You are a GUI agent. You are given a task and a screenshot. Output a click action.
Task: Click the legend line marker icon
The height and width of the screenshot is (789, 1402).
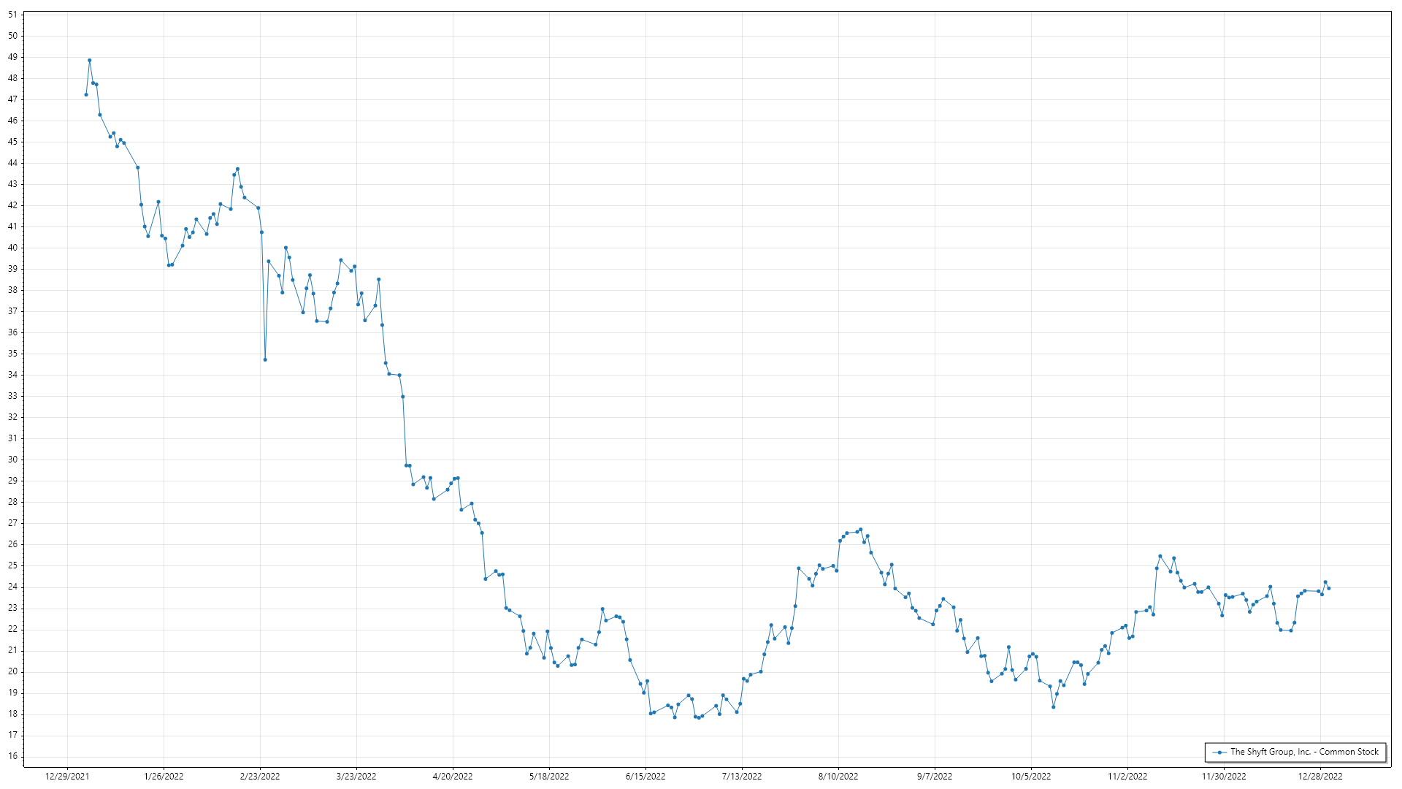(x=1219, y=752)
